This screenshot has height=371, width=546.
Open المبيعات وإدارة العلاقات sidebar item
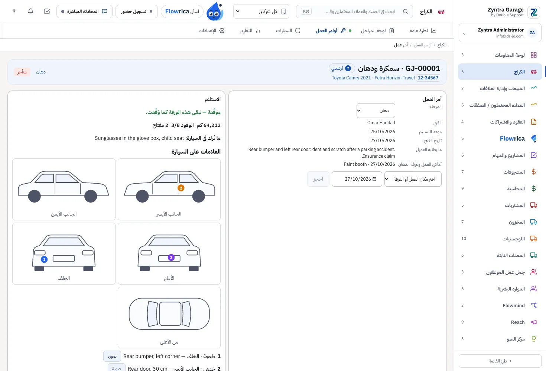pos(500,88)
